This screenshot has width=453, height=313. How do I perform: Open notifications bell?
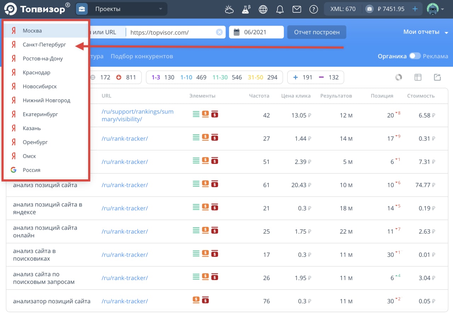click(280, 9)
